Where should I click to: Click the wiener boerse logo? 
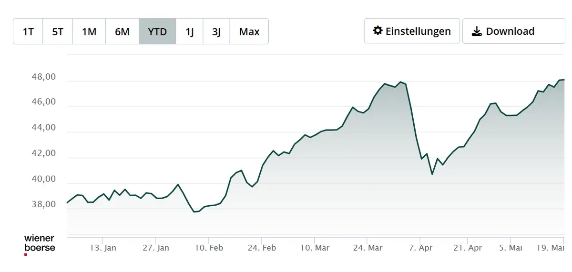40,243
